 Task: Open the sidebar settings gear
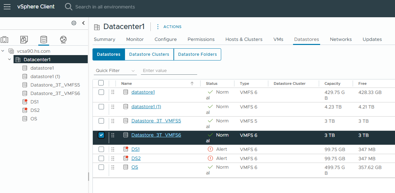coord(74,23)
